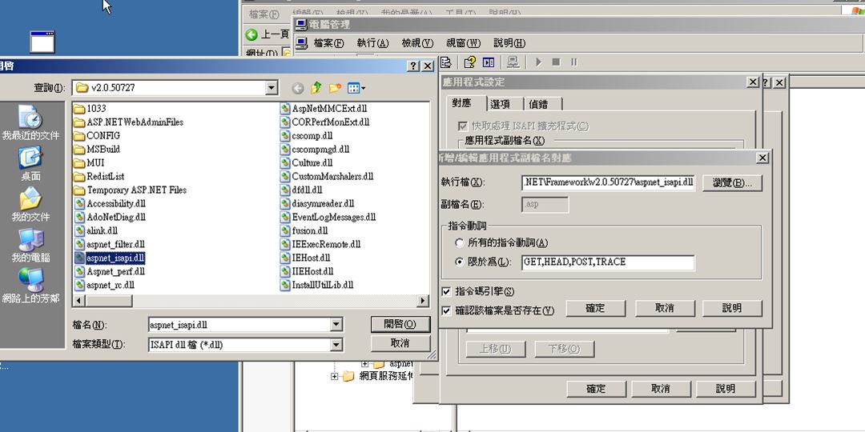Click the 我最近的文件 shortcut icon
Image resolution: width=865 pixels, height=432 pixels.
pyautogui.click(x=30, y=118)
